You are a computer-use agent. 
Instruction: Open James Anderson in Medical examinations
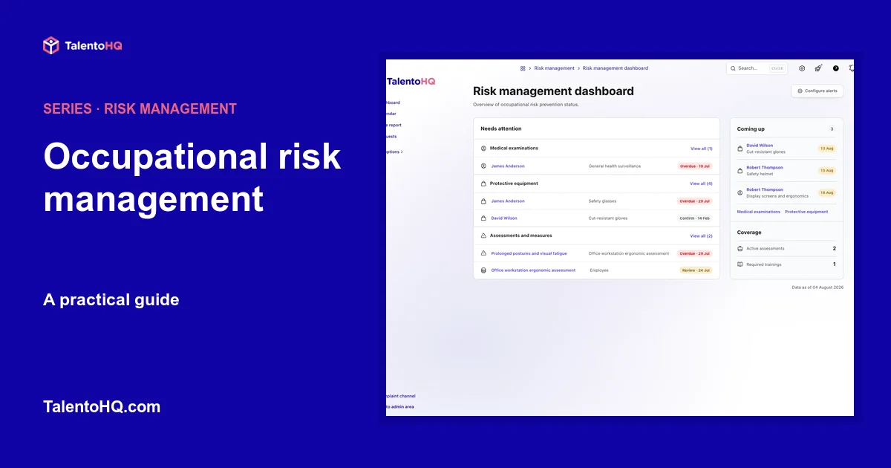508,166
